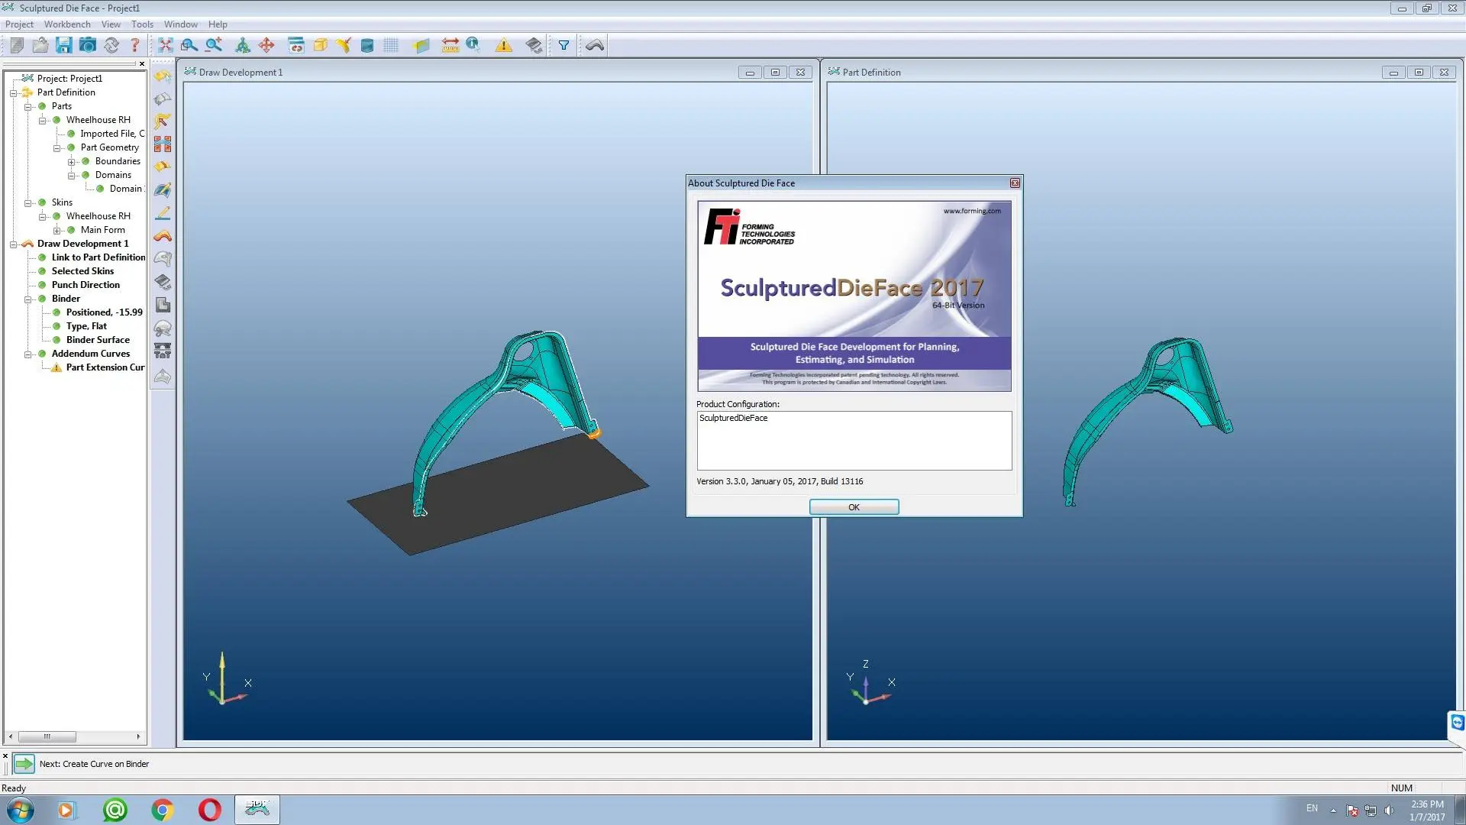The height and width of the screenshot is (825, 1466).
Task: Open the View menu
Action: click(x=111, y=24)
